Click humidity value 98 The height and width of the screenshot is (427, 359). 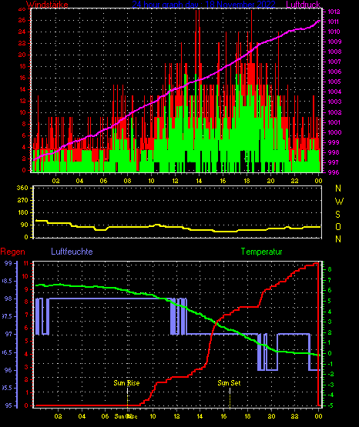pyautogui.click(x=8, y=299)
